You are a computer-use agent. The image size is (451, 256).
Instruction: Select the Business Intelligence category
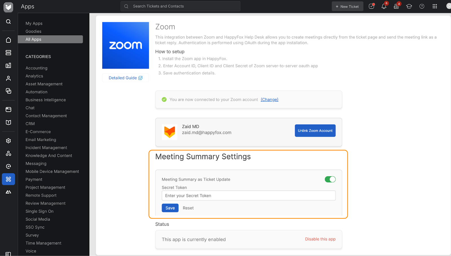tap(46, 100)
